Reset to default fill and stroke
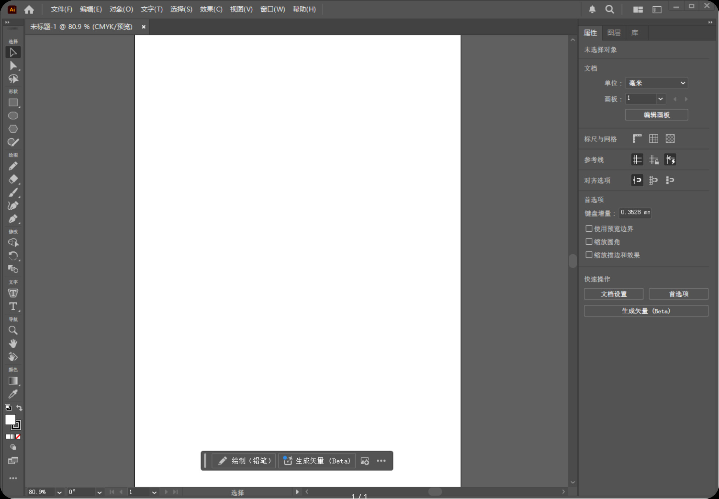Screen dimensions: 719x499 [8, 408]
